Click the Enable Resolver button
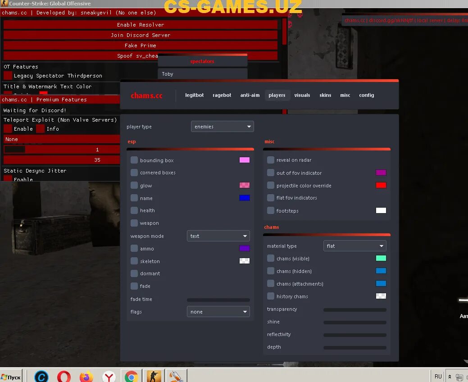Viewport: 468px width, 382px height. coord(140,25)
